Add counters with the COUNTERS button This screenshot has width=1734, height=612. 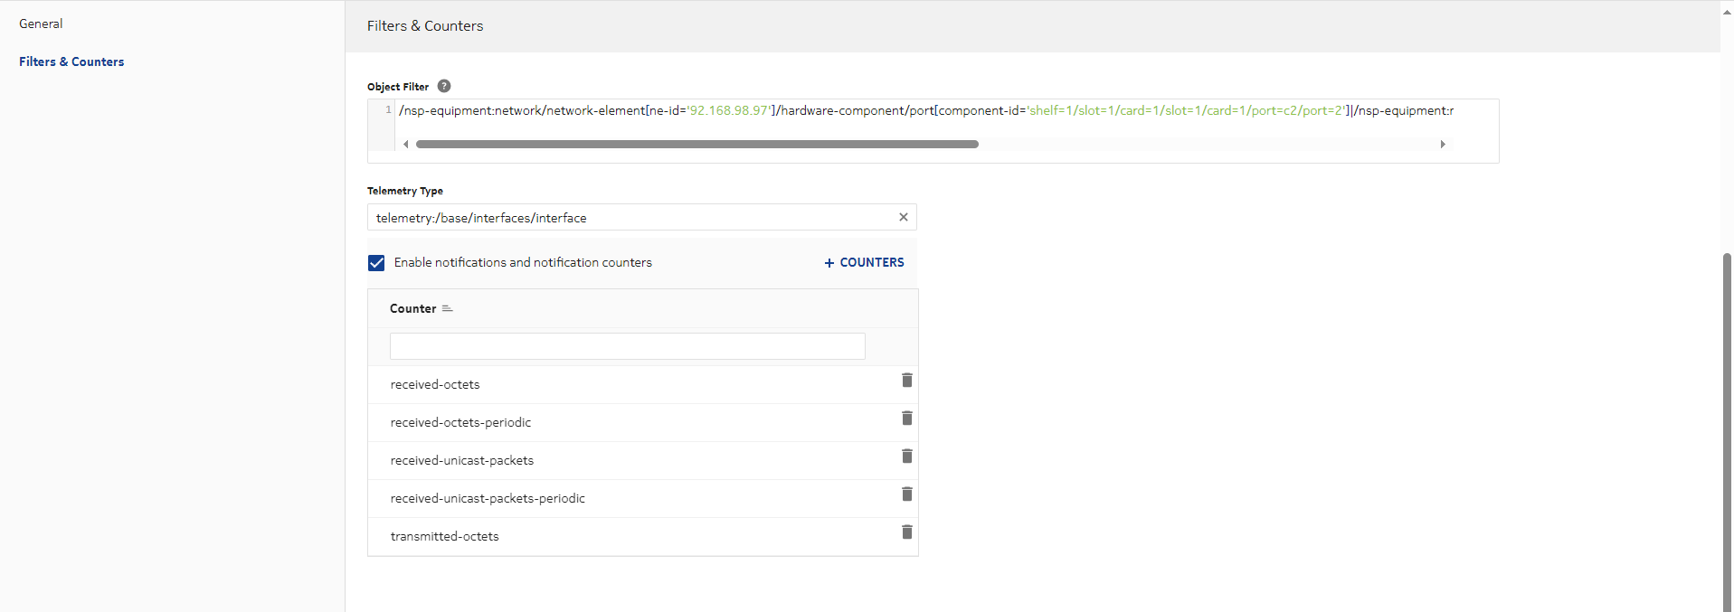864,263
